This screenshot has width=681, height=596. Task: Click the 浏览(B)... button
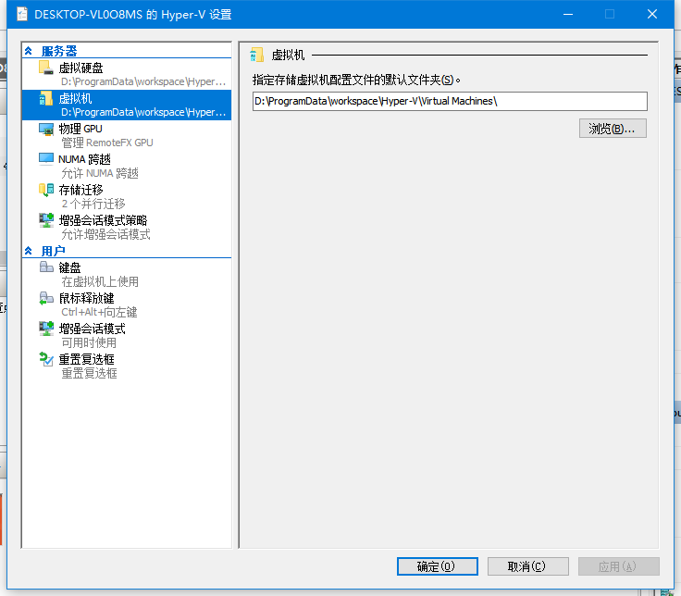point(613,128)
